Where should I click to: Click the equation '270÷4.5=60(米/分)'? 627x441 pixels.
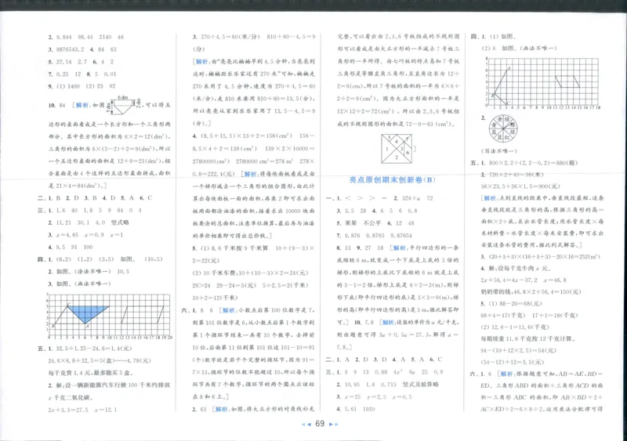[230, 37]
